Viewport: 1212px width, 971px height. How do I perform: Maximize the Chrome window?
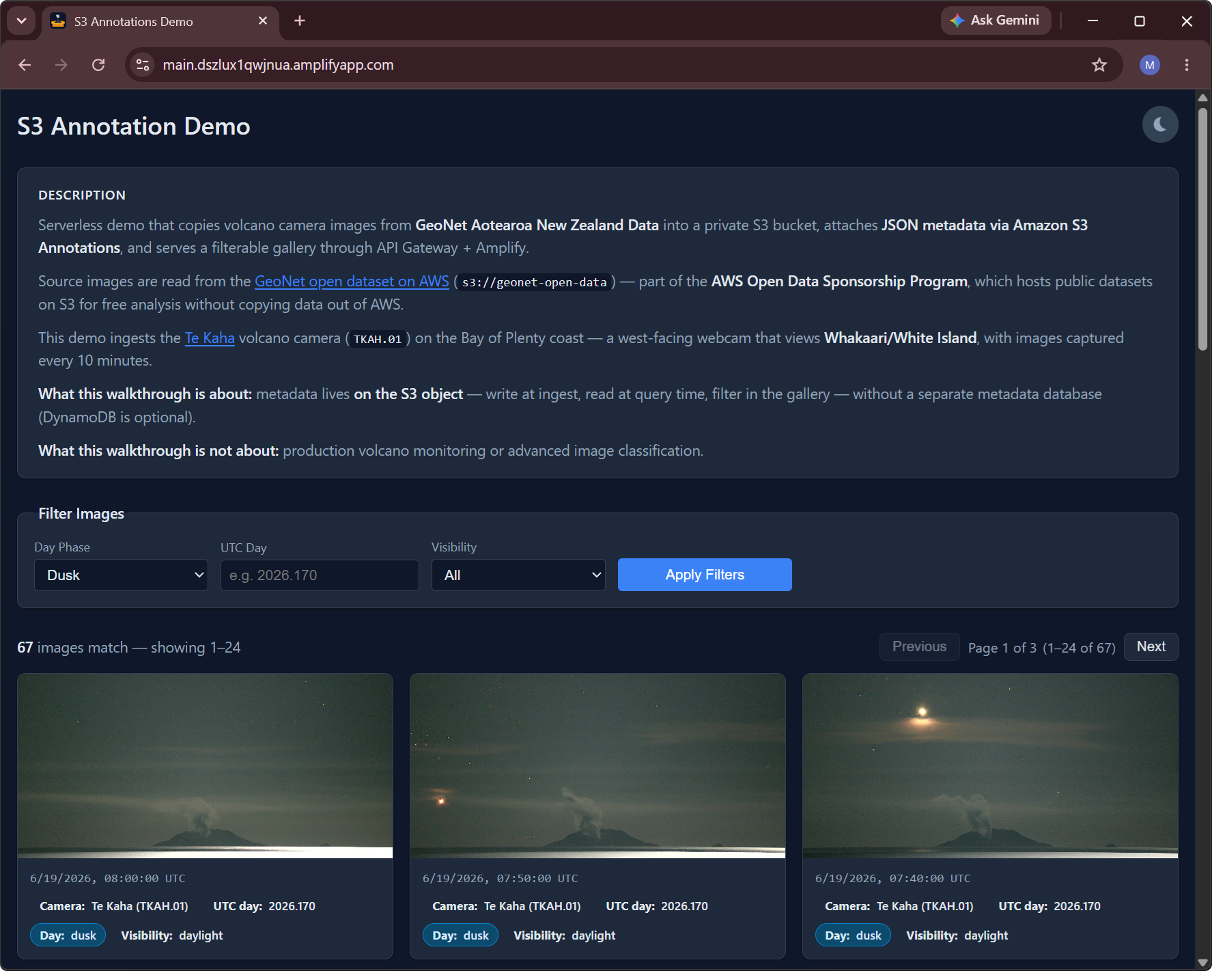pos(1140,21)
